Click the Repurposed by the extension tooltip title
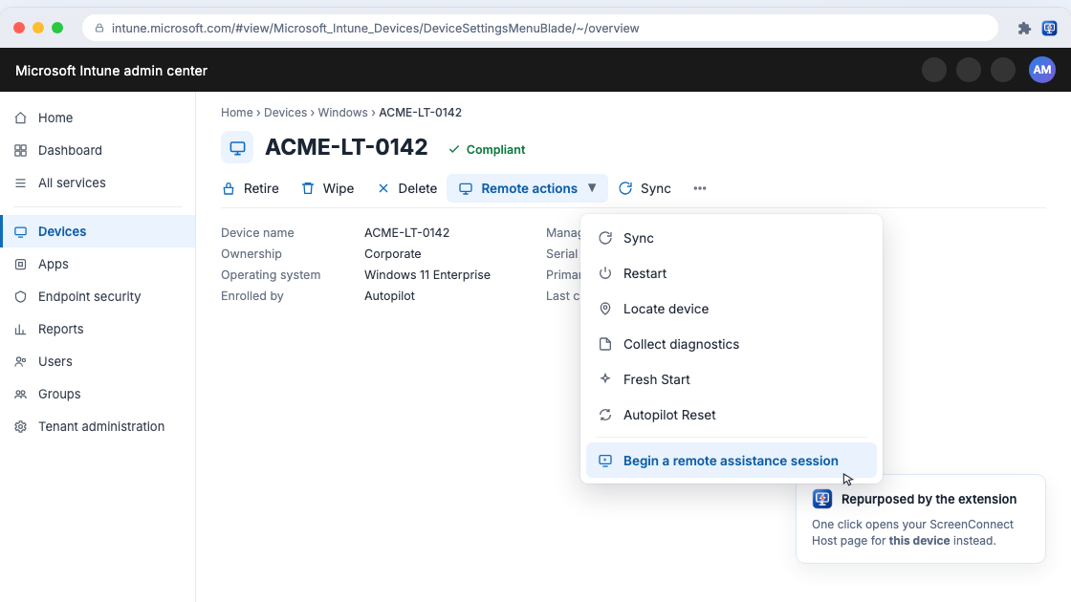The image size is (1071, 602). pos(929,499)
